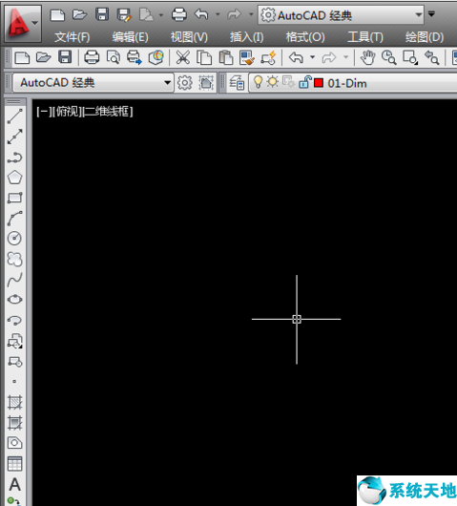Click Match Properties paintbrush icon

(247, 58)
